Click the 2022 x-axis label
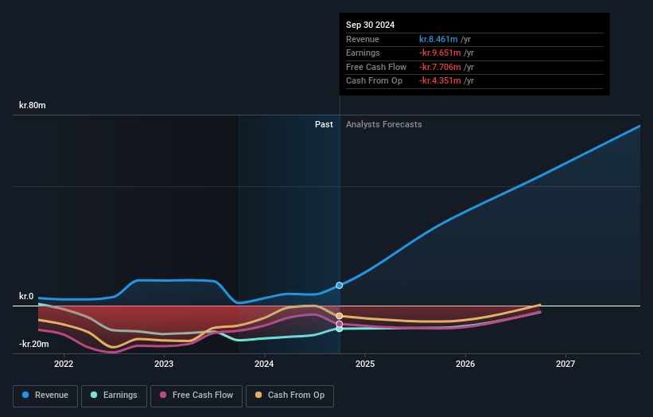The width and height of the screenshot is (653, 417). tap(64, 364)
